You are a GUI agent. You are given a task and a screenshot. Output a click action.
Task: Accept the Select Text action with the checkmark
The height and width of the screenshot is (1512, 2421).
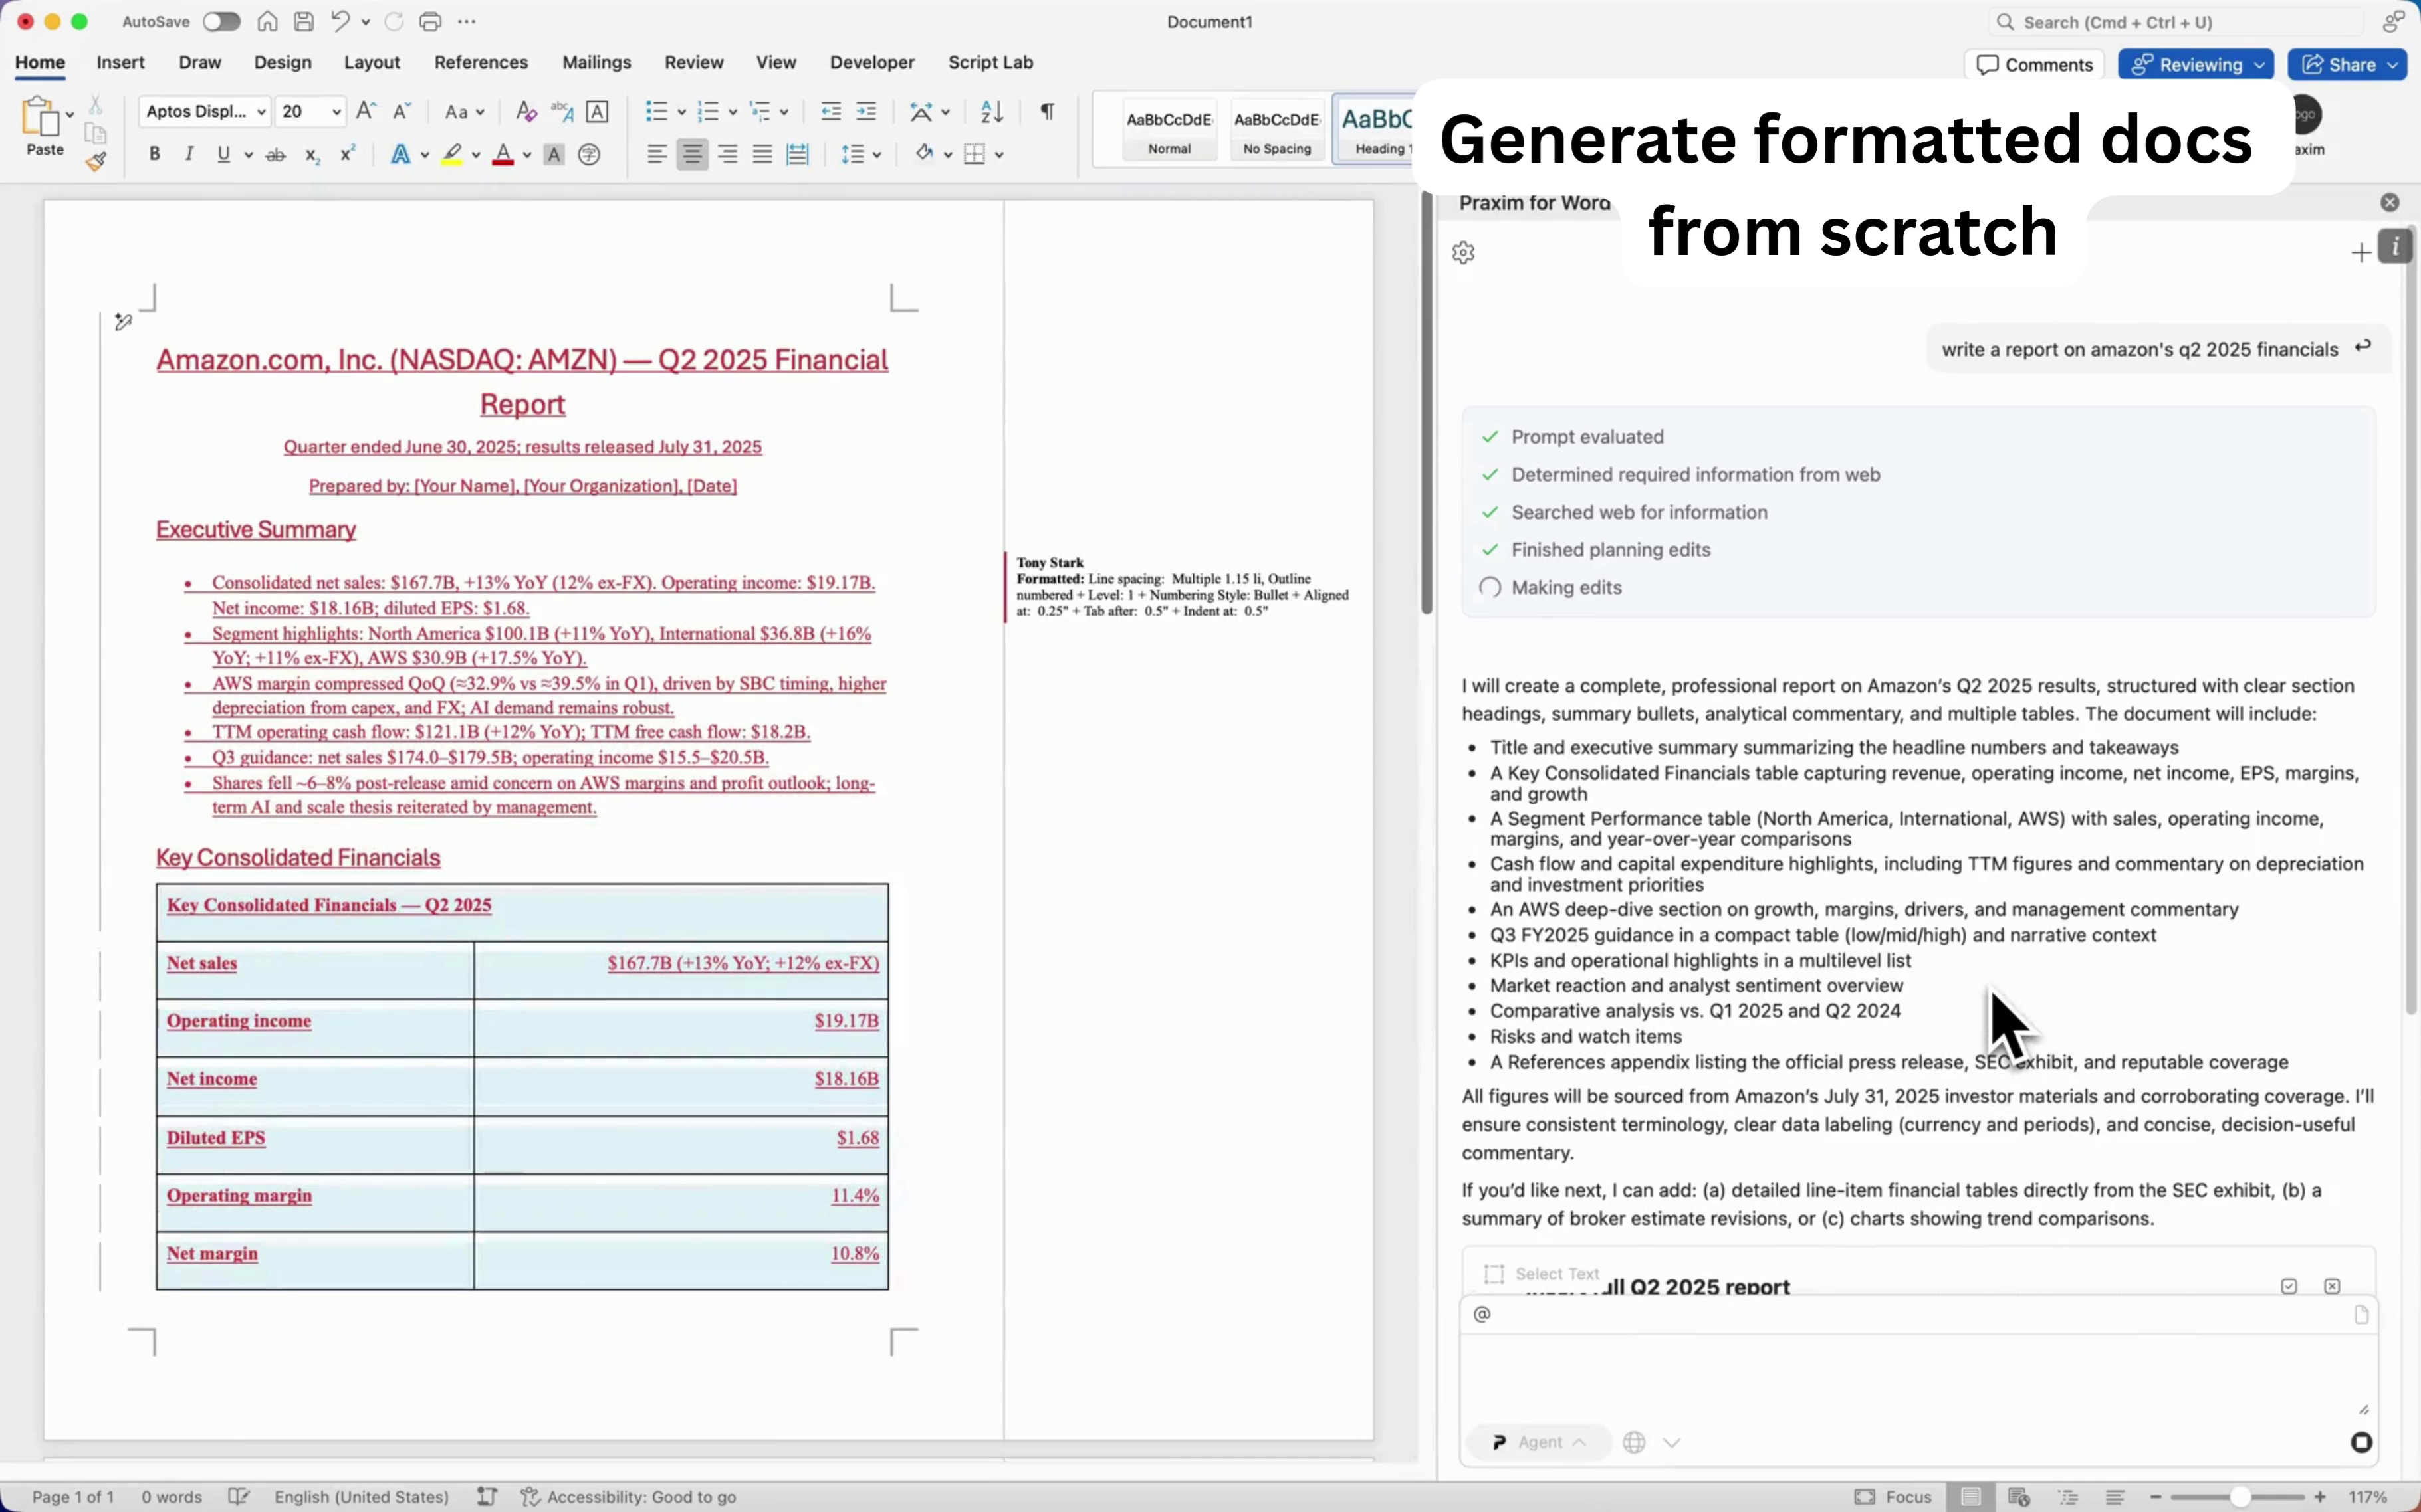tap(2288, 1286)
